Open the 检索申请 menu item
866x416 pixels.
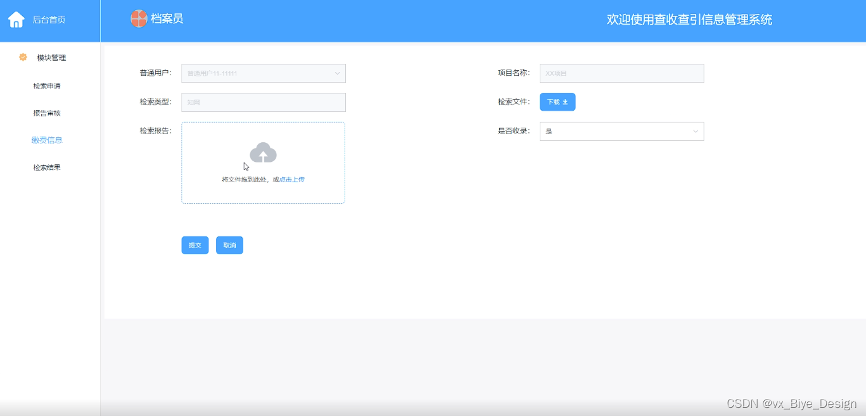pos(47,86)
